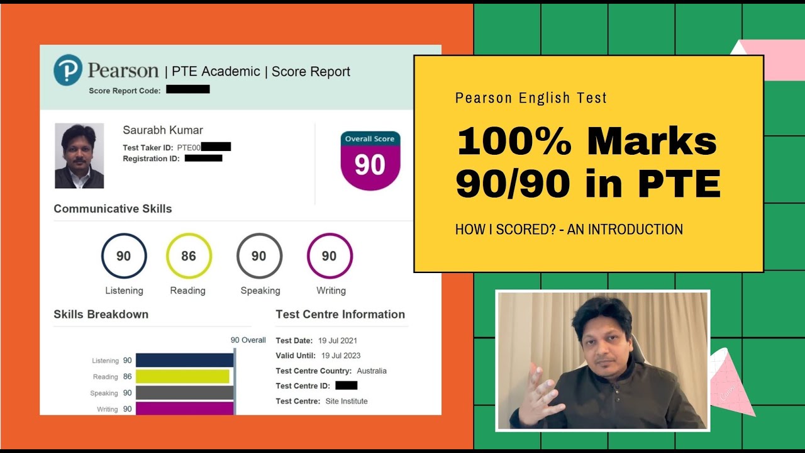Click the 'Speaking' label under third circle
The image size is (805, 453).
coord(260,291)
